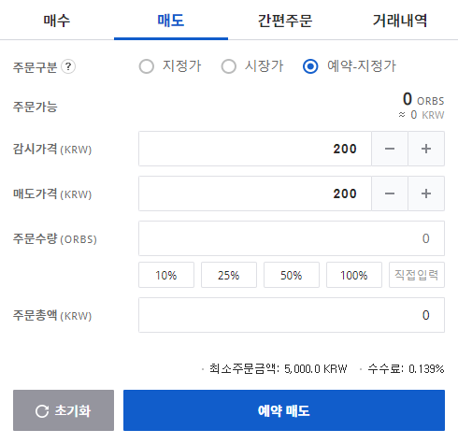The image size is (458, 444).
Task: Open the 간편주문 tab
Action: point(285,21)
